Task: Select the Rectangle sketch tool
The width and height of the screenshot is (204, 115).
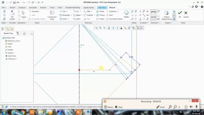Action: [65, 15]
